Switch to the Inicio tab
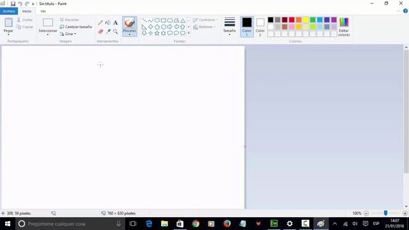Screen dimensions: 409x230 [x=27, y=11]
